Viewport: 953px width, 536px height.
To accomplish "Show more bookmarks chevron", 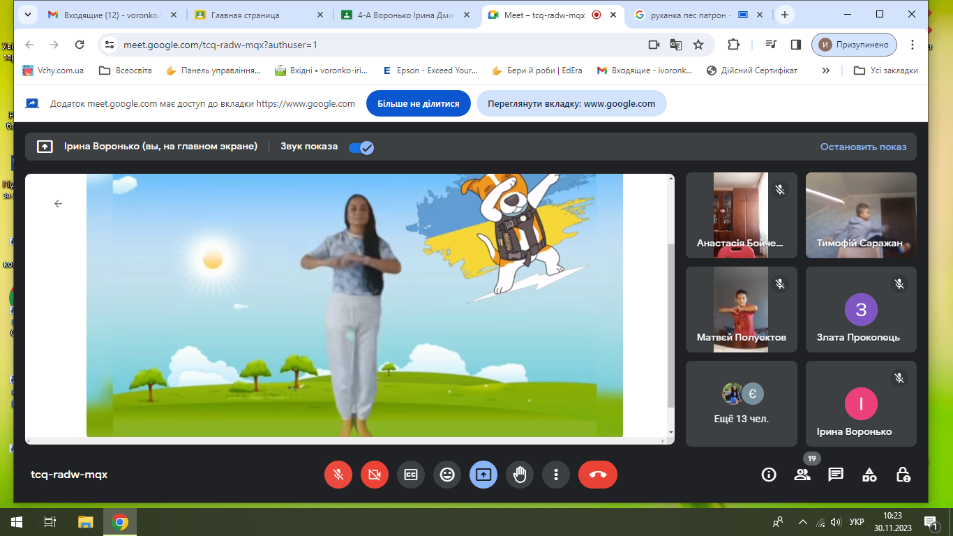I will [826, 70].
